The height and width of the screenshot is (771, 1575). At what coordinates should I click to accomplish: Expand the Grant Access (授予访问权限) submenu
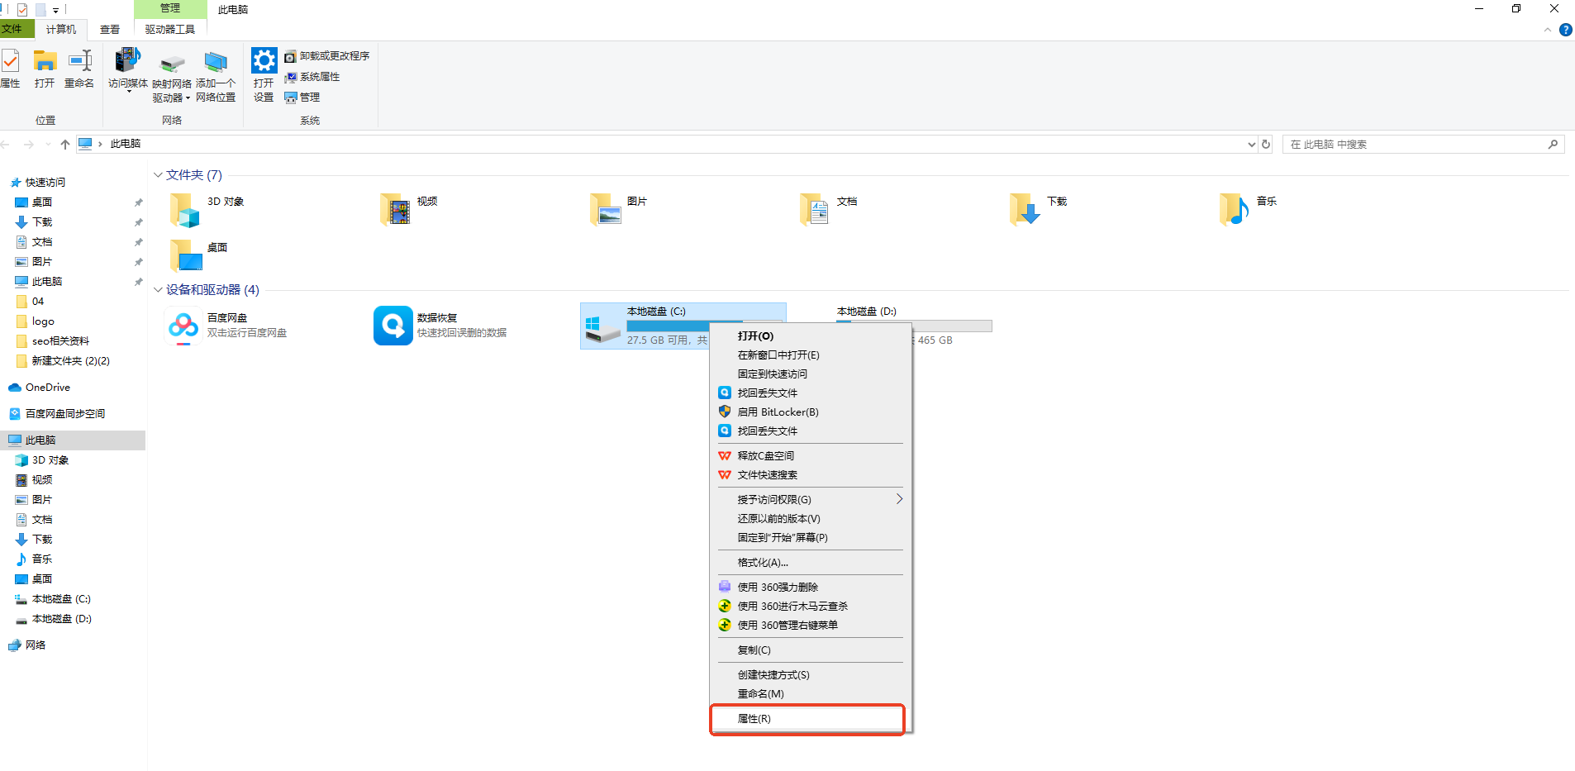[x=899, y=499]
